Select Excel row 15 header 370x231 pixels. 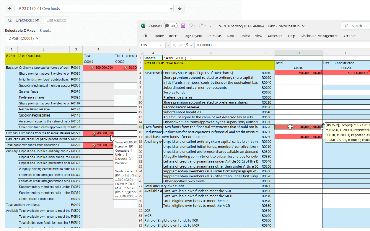point(140,127)
